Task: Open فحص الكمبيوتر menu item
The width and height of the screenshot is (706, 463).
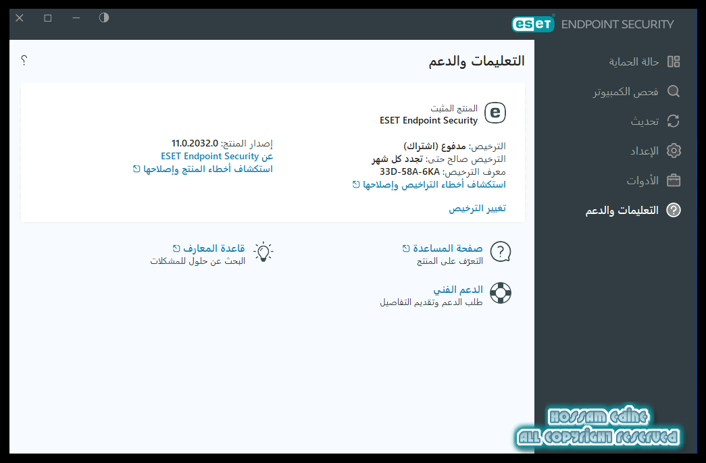Action: pyautogui.click(x=626, y=92)
